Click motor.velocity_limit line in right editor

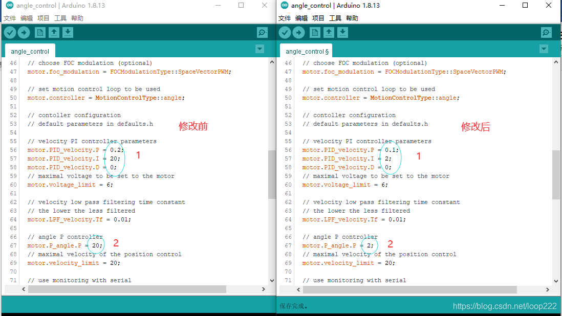point(349,263)
